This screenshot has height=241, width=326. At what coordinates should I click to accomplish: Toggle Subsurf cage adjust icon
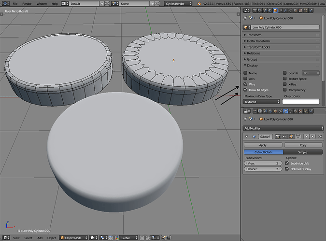tap(298, 136)
